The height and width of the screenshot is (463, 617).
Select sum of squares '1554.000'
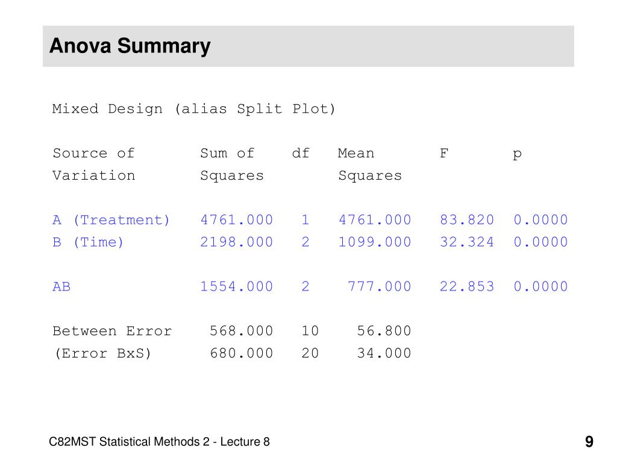[236, 286]
